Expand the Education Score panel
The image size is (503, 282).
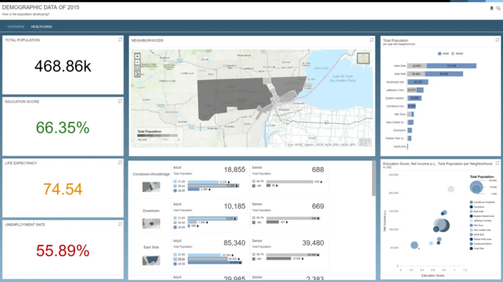(120, 101)
